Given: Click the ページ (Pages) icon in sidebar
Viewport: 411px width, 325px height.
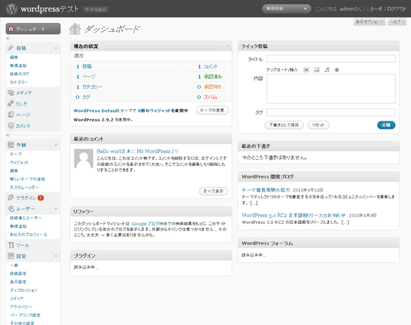Looking at the screenshot, I should [x=11, y=114].
